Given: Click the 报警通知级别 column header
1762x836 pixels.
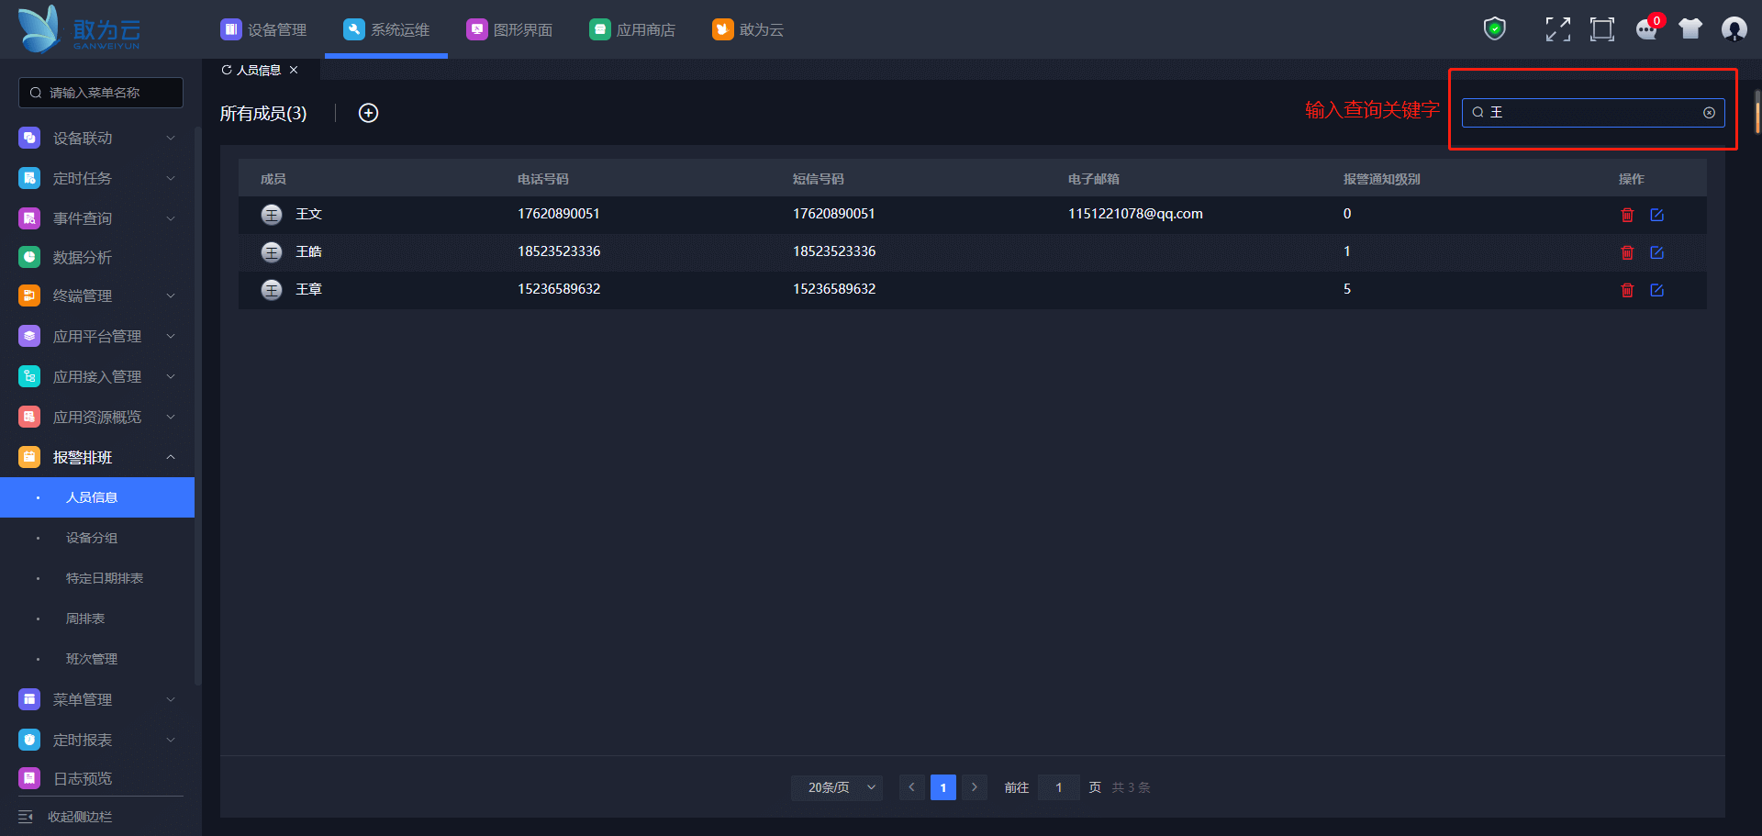Looking at the screenshot, I should 1382,179.
